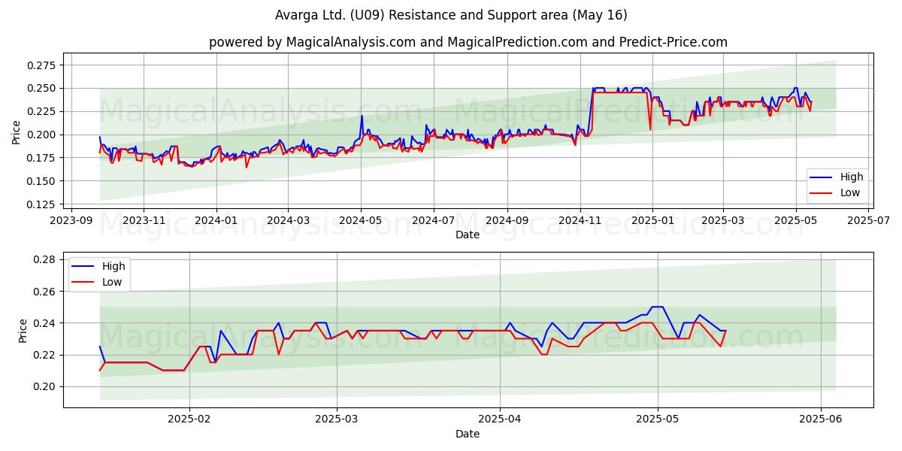Click the '0.20' price tick on the bottom chart

(x=46, y=386)
